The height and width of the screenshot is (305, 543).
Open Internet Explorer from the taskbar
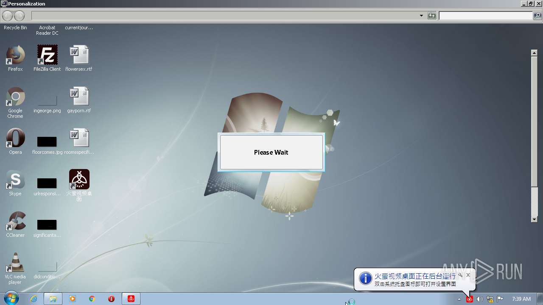pyautogui.click(x=34, y=299)
